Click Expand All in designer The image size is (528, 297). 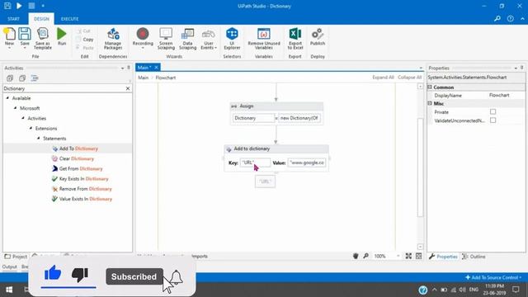383,78
